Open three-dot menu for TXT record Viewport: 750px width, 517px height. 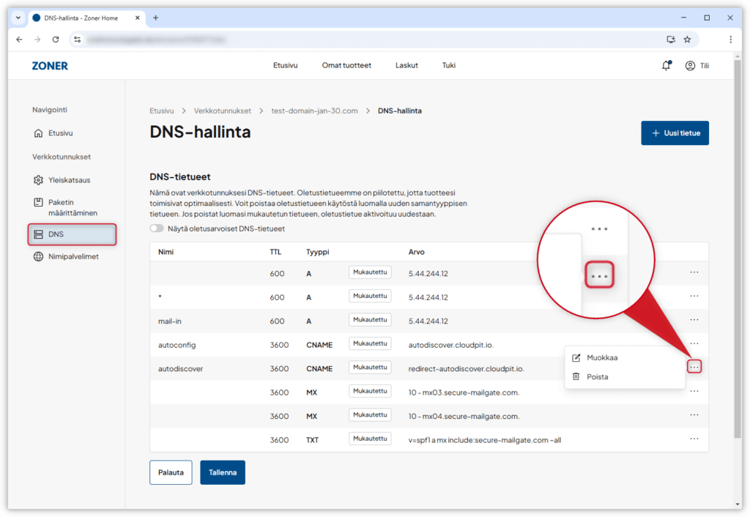coord(694,439)
